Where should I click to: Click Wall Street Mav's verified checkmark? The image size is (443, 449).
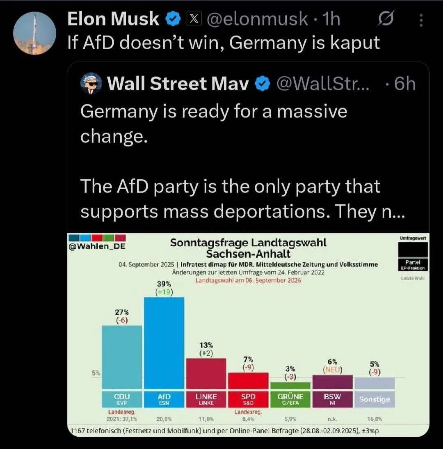[262, 84]
